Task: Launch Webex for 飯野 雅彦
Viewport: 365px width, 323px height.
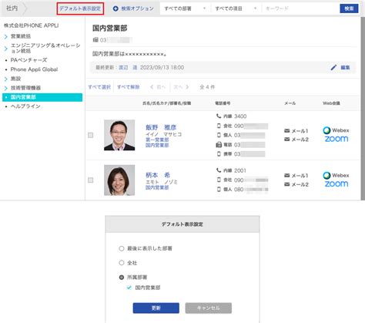Action: coord(336,130)
